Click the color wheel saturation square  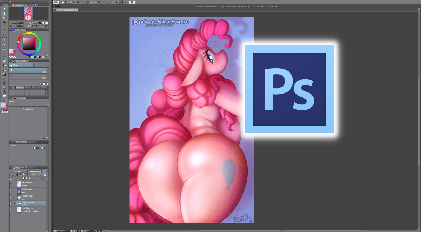[29, 44]
